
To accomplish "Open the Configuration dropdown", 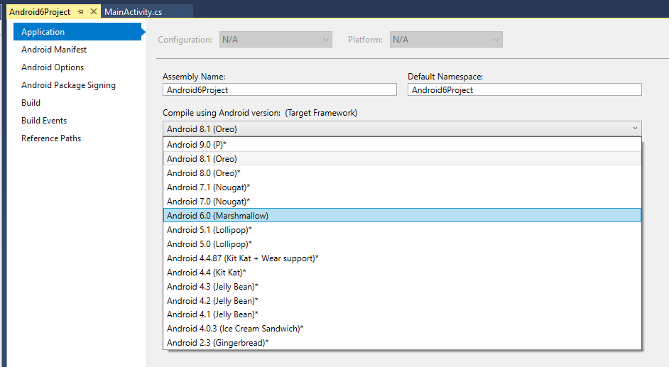I will (276, 40).
